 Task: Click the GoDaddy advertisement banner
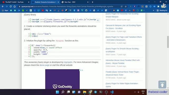coord(62,79)
